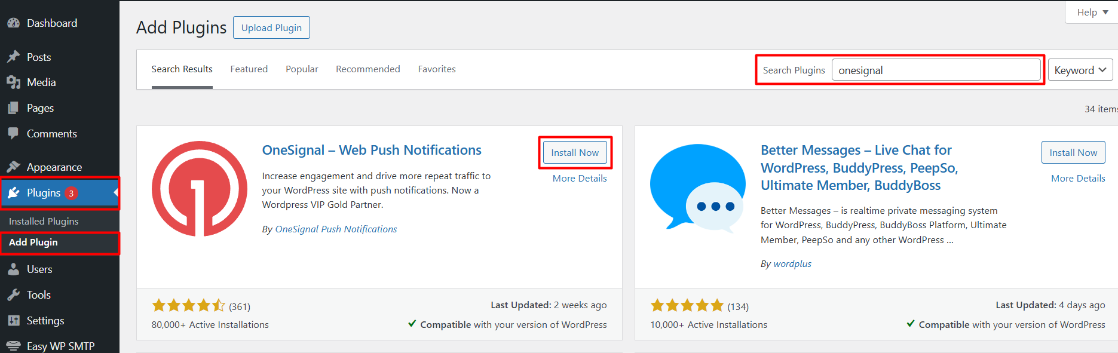The image size is (1118, 353).
Task: Open the Tools menu item
Action: pyautogui.click(x=60, y=294)
